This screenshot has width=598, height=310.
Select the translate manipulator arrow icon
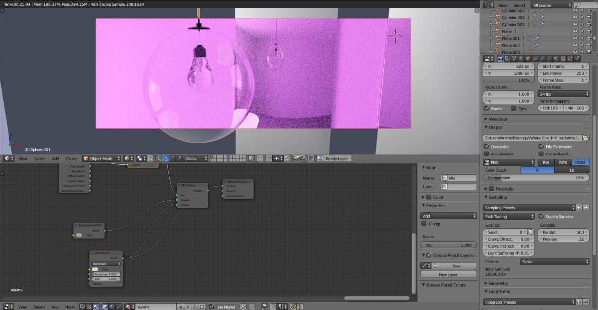(x=165, y=158)
